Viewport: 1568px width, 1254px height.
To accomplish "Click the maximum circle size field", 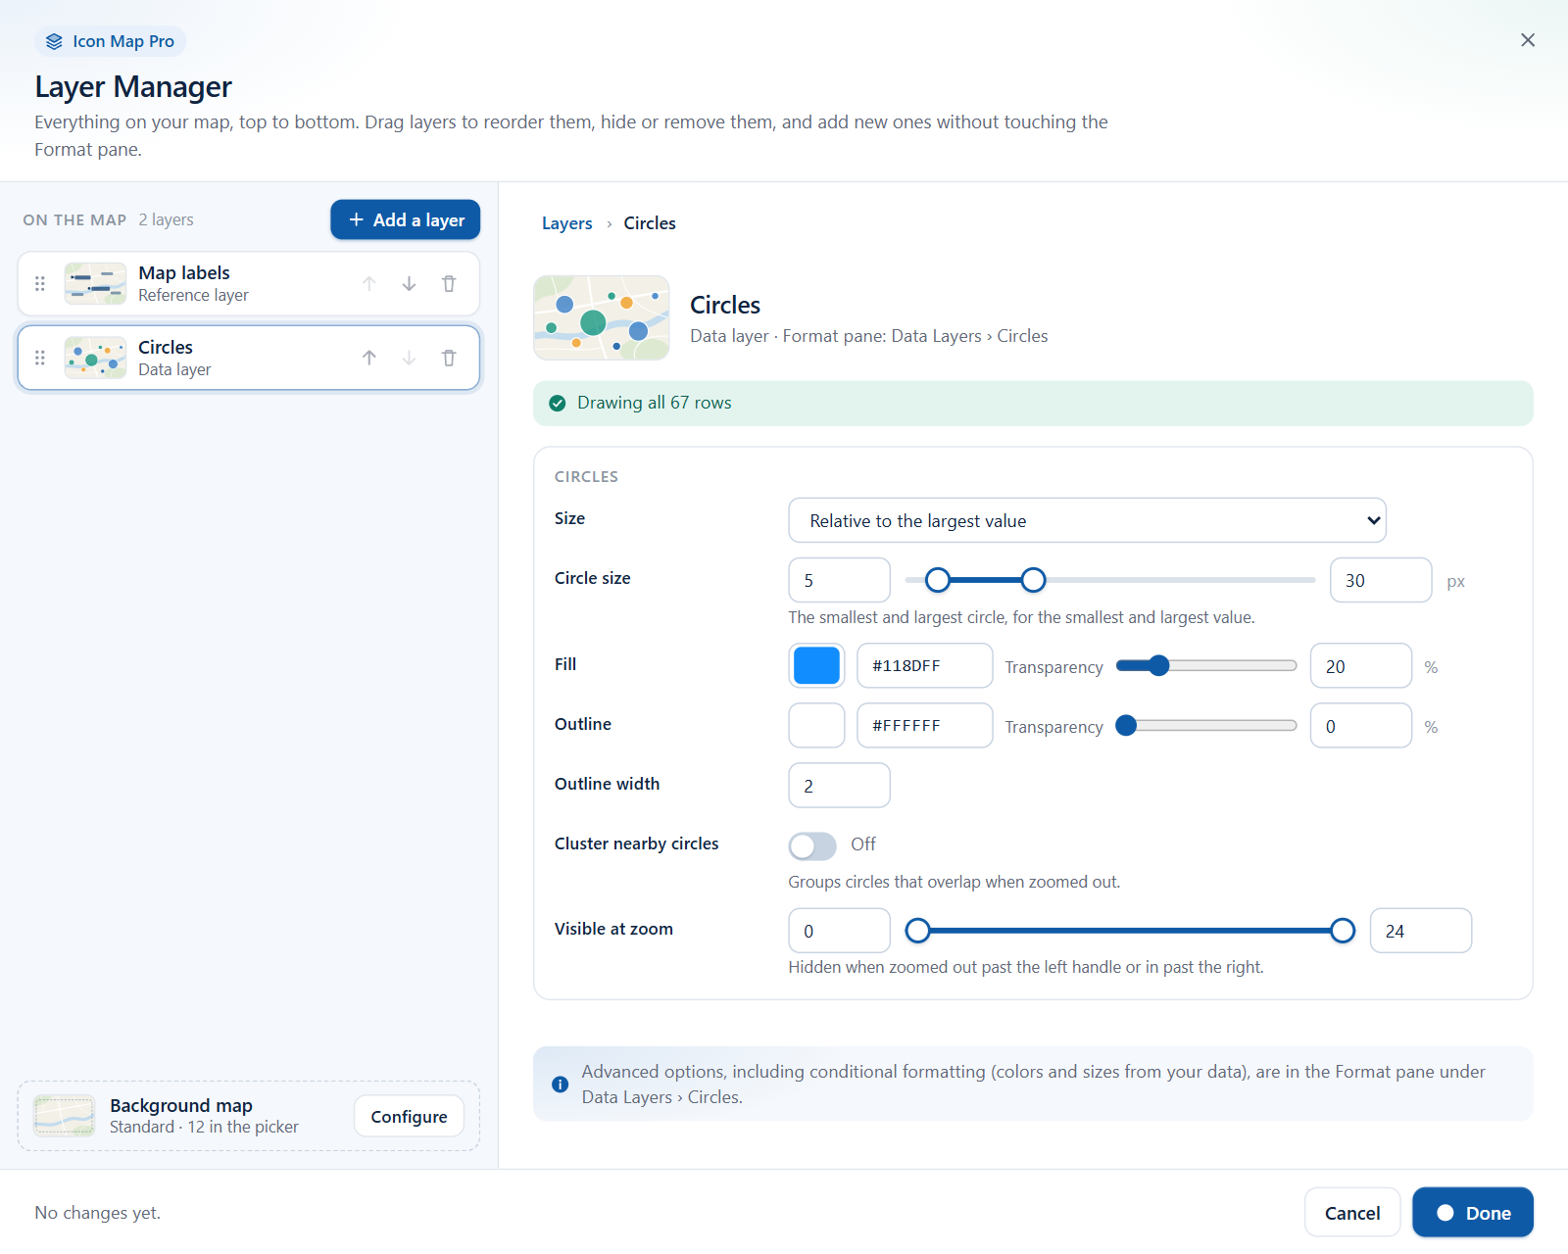I will (1381, 580).
